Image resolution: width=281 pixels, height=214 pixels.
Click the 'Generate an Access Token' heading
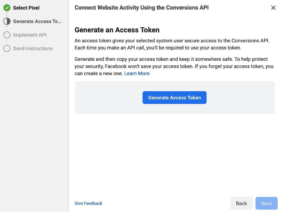(x=117, y=30)
